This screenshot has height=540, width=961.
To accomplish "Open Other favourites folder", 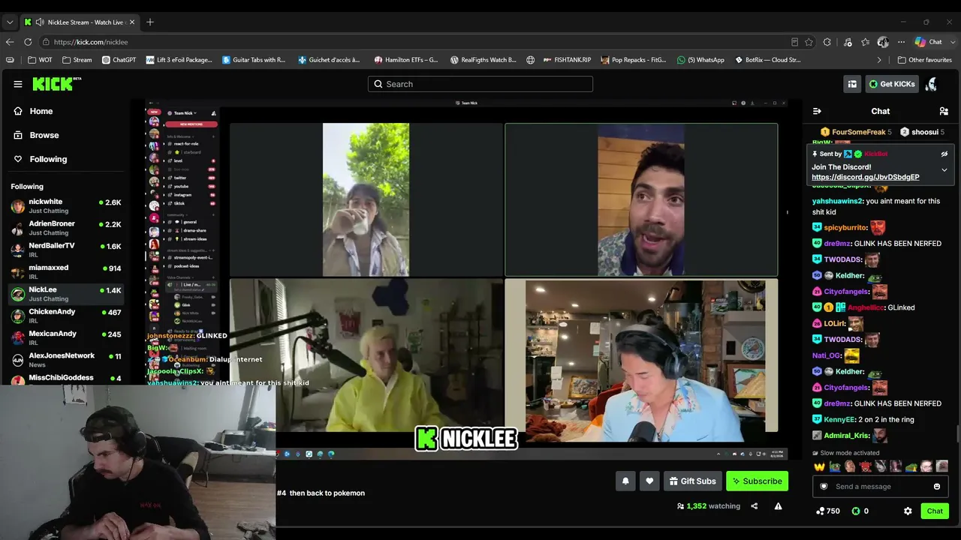I will 924,60.
